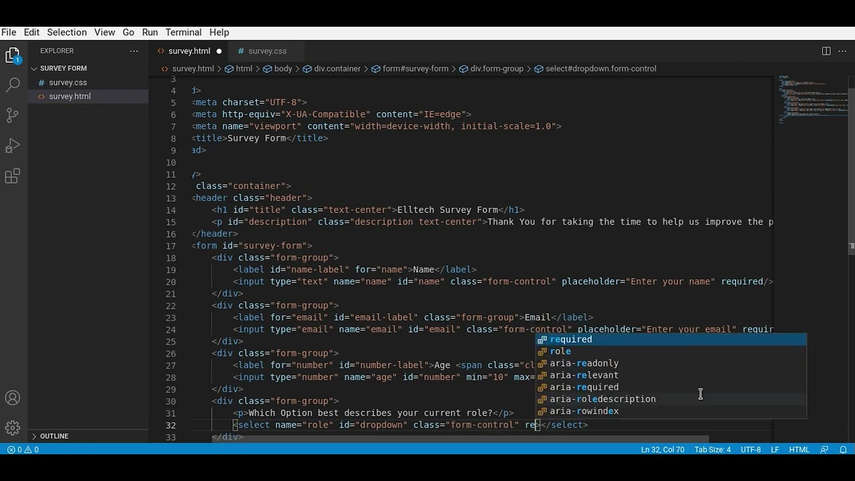The image size is (855, 481).
Task: Open Explorer views and more actions ellipsis
Action: 134,51
